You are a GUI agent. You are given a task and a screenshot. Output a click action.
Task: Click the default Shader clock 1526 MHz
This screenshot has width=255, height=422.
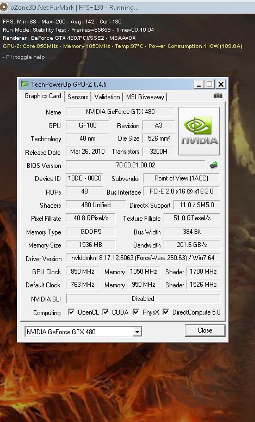pos(203,285)
